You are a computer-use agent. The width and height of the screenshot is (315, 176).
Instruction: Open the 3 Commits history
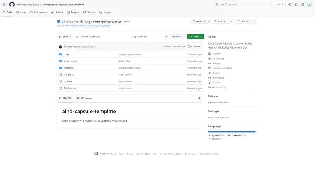coord(194,47)
